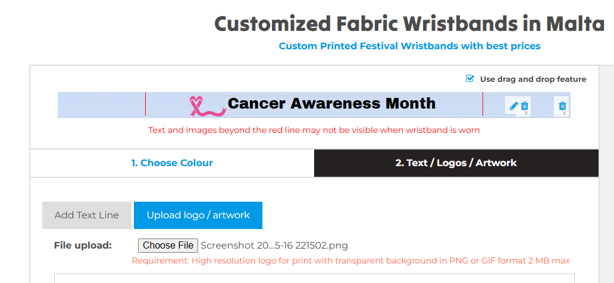Click the Choose File button
The image size is (614, 283).
pos(168,246)
